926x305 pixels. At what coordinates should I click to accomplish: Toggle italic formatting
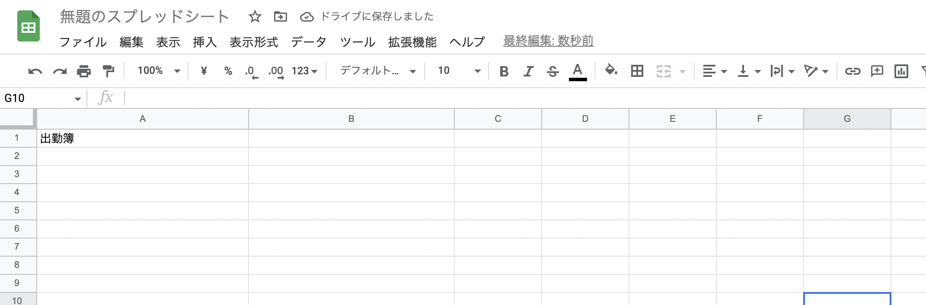coord(528,71)
